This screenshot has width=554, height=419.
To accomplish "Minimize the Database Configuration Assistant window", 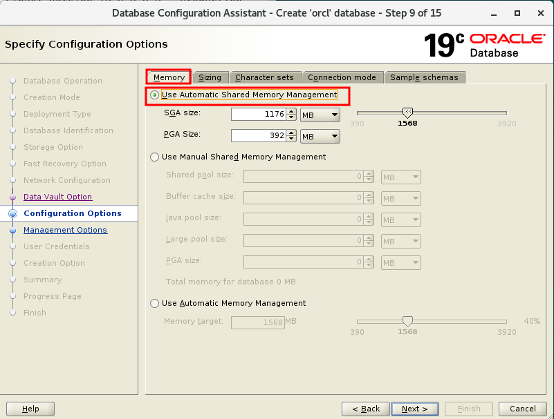I will pos(494,13).
